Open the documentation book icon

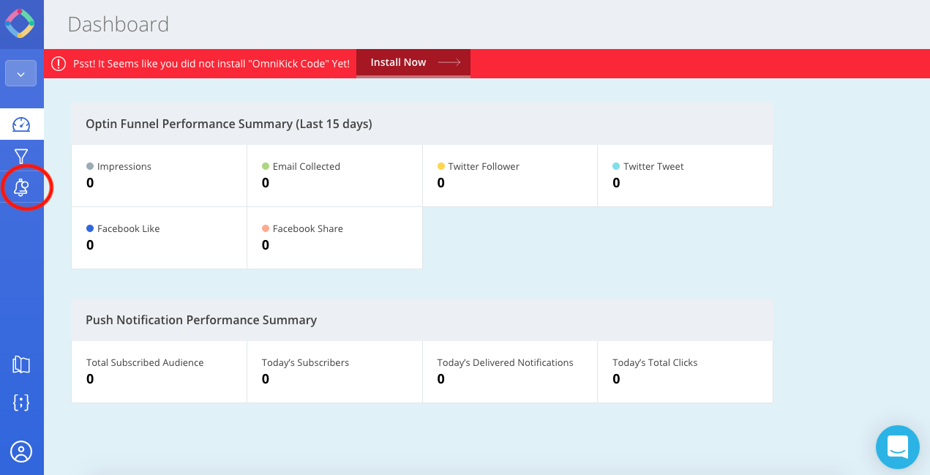[x=21, y=364]
